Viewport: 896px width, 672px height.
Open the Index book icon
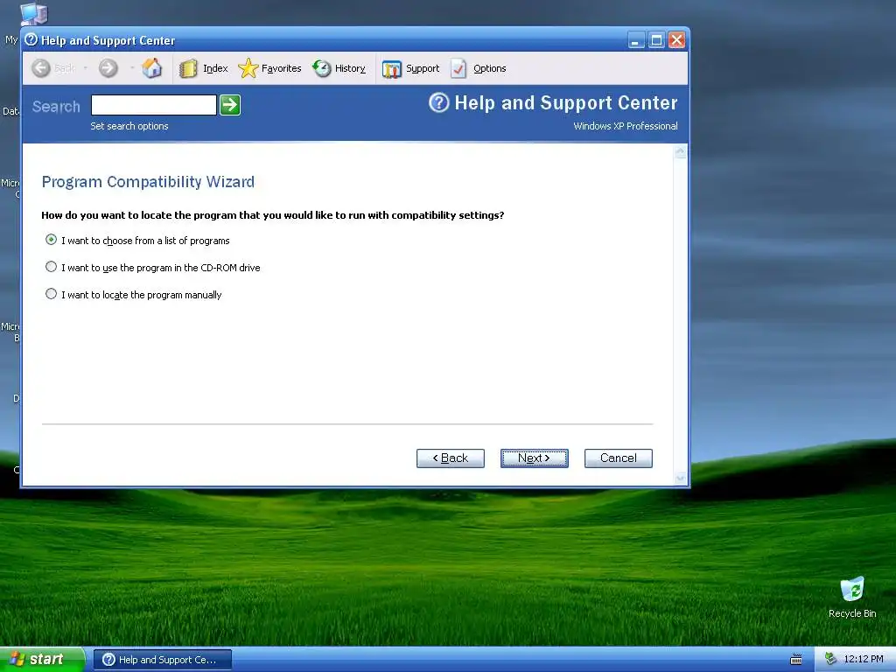pos(188,68)
